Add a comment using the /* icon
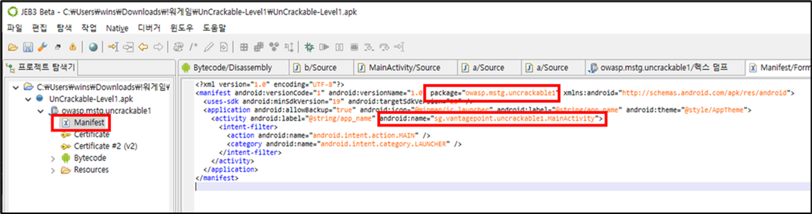This screenshot has height=214, width=812. tap(193, 47)
